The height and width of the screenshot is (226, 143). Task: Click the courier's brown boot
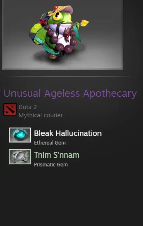52,56
